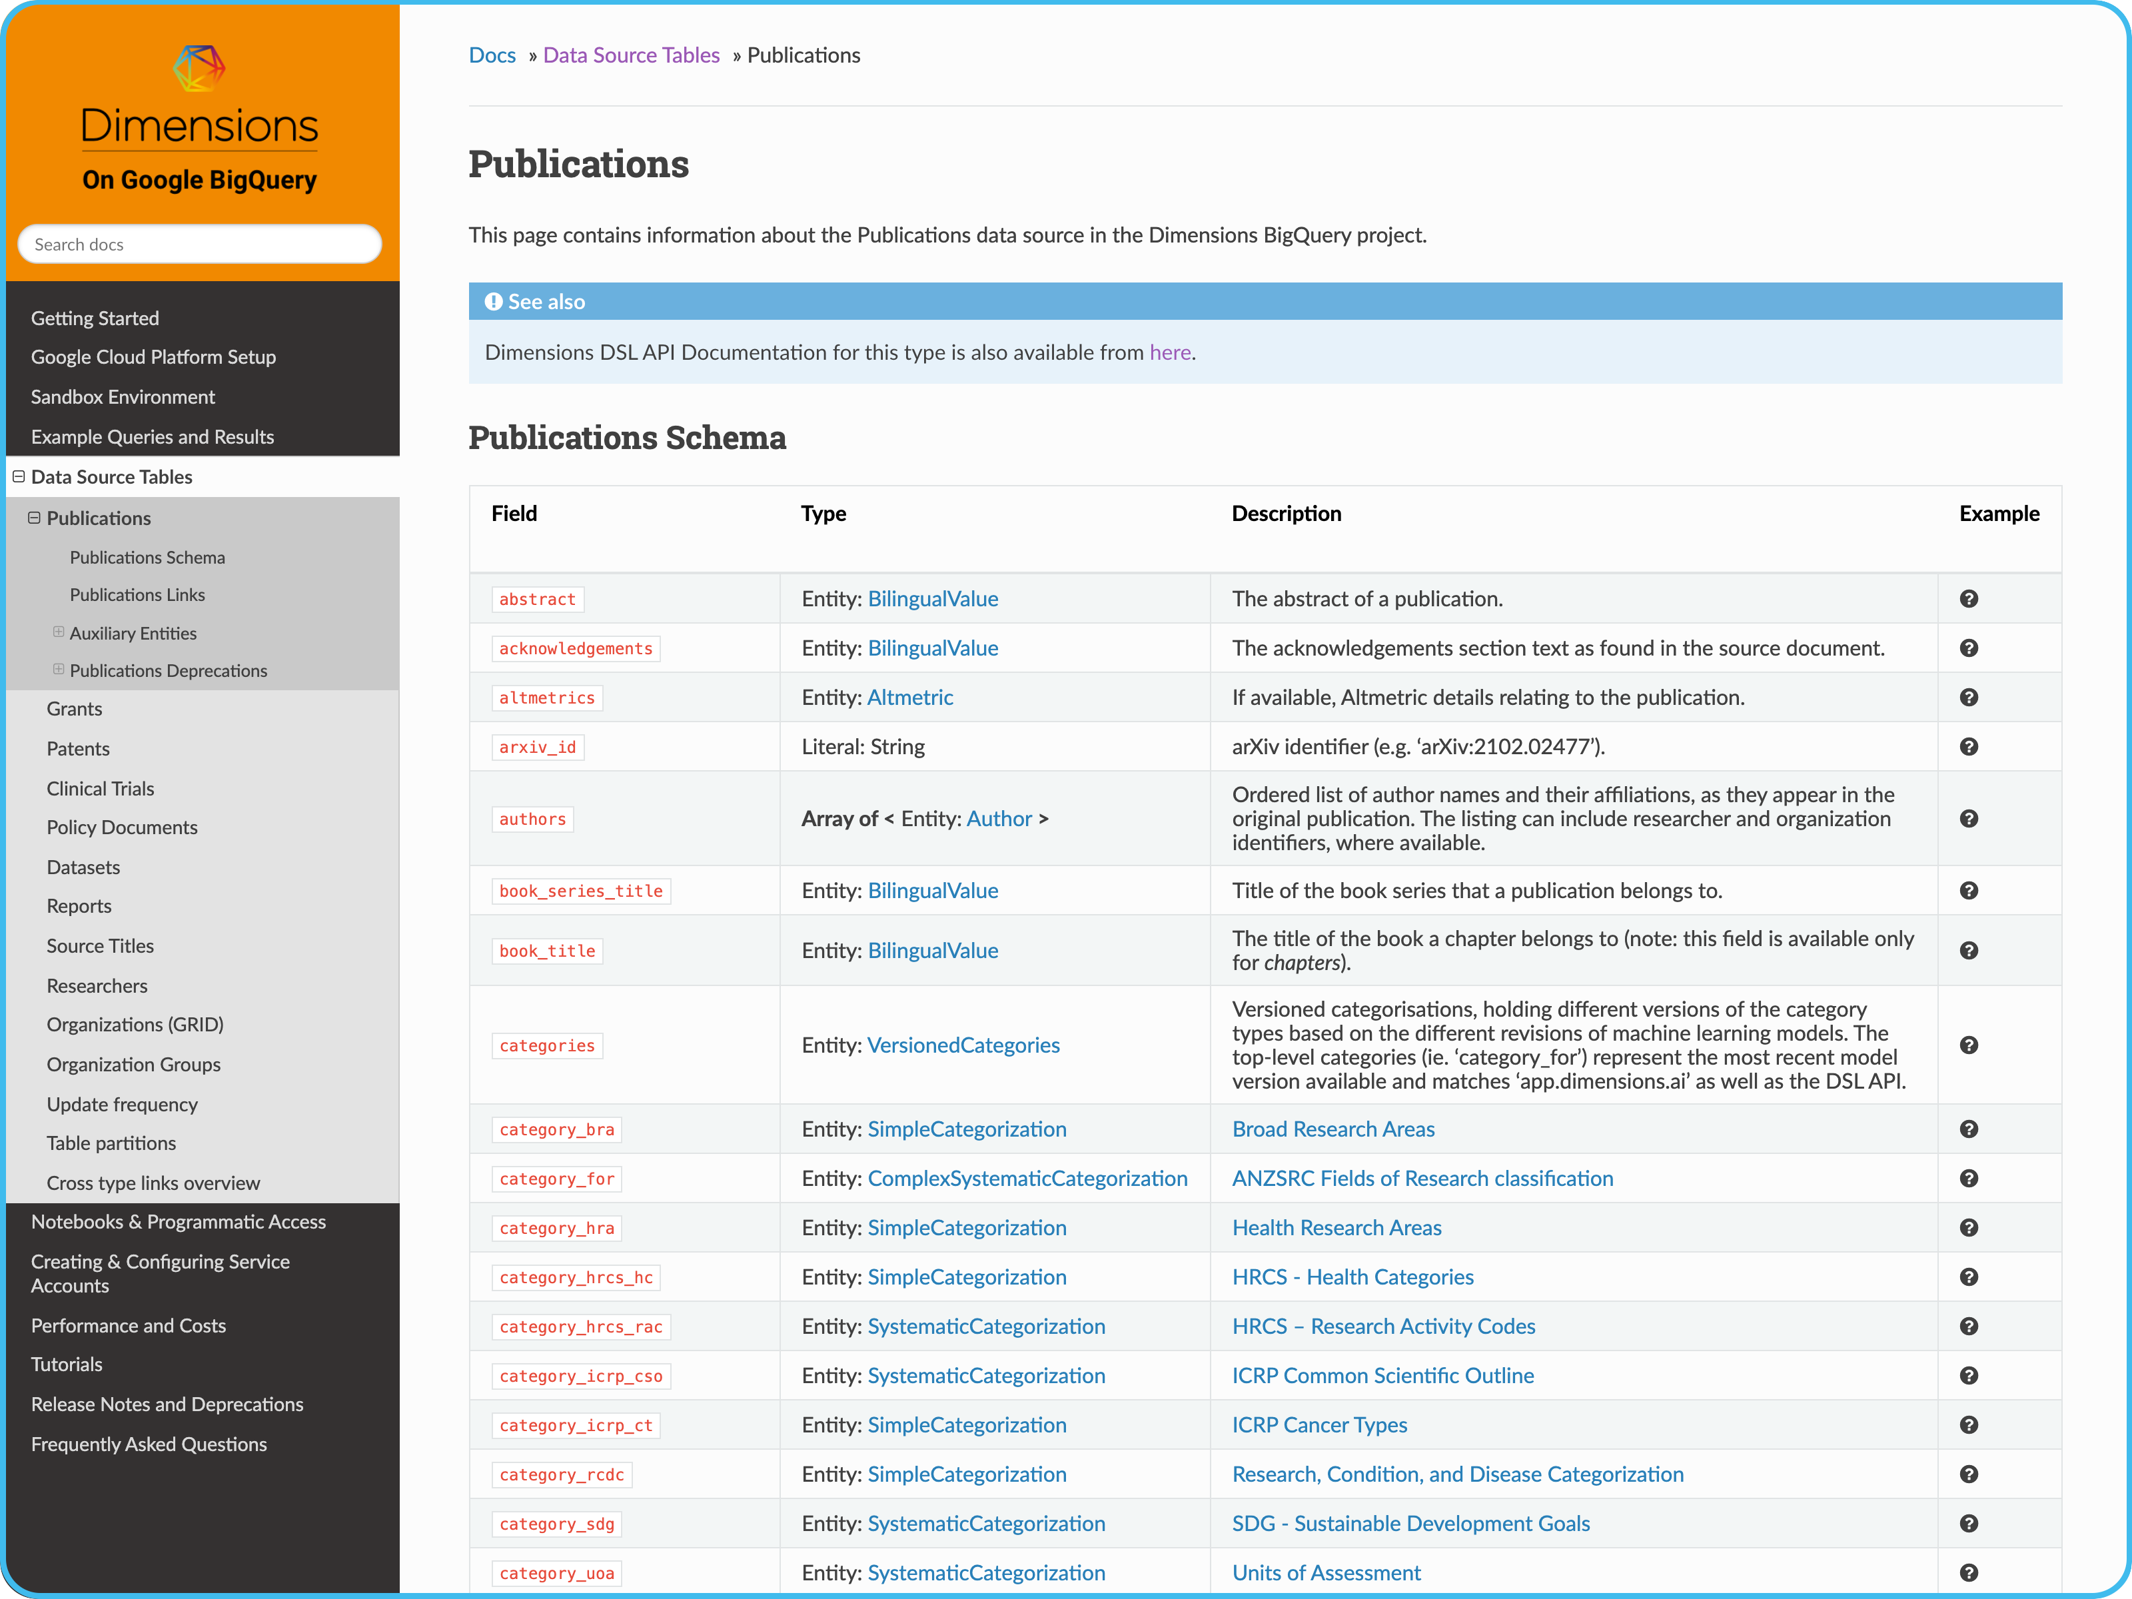Collapse the Data Source Tables section
This screenshot has width=2132, height=1599.
click(x=18, y=476)
